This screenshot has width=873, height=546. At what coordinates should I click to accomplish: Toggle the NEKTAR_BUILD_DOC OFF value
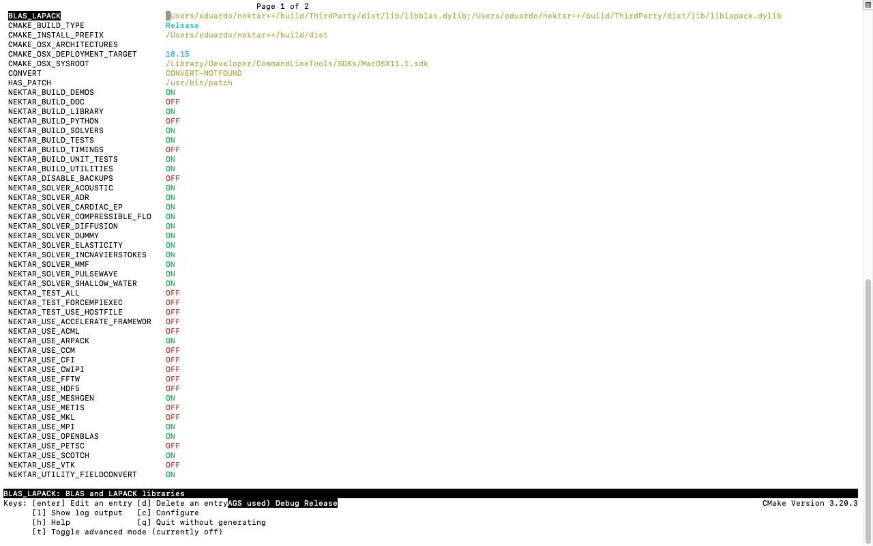click(x=173, y=102)
